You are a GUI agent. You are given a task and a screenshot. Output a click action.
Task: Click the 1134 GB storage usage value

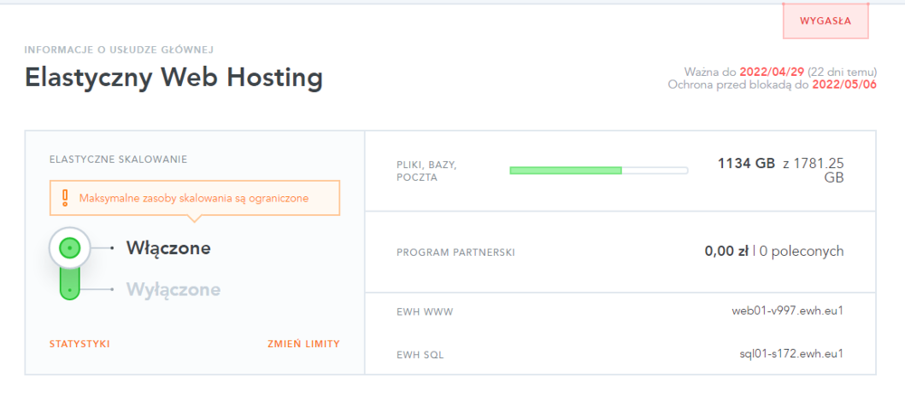746,164
